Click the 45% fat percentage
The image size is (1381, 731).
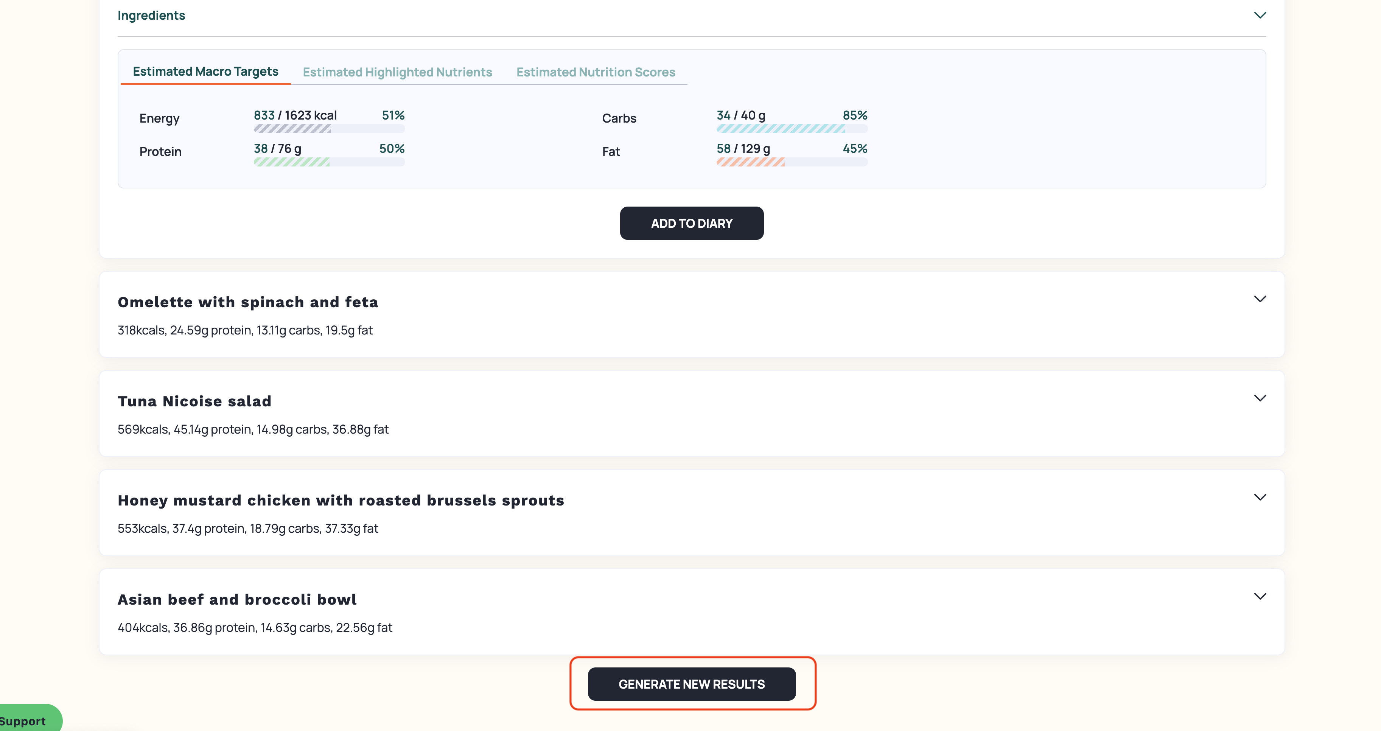855,148
